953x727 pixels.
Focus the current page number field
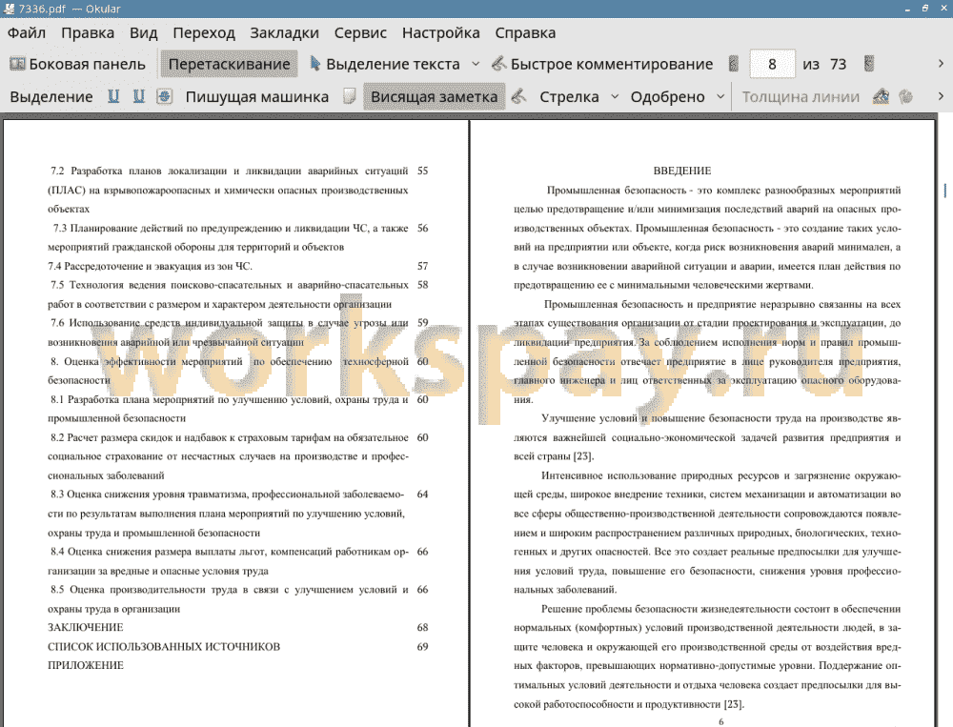pyautogui.click(x=772, y=64)
